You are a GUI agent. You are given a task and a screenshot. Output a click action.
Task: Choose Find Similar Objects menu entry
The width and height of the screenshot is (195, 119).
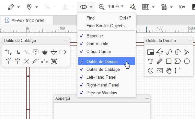coord(107,26)
